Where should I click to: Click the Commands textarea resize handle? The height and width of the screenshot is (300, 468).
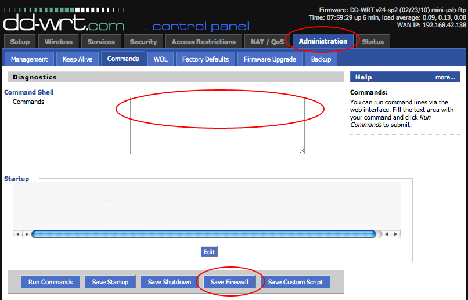(x=301, y=151)
